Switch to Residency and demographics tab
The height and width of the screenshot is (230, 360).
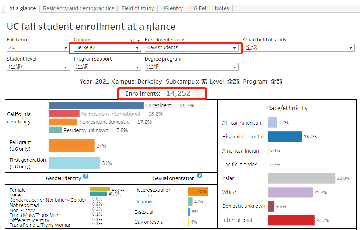[x=79, y=8]
